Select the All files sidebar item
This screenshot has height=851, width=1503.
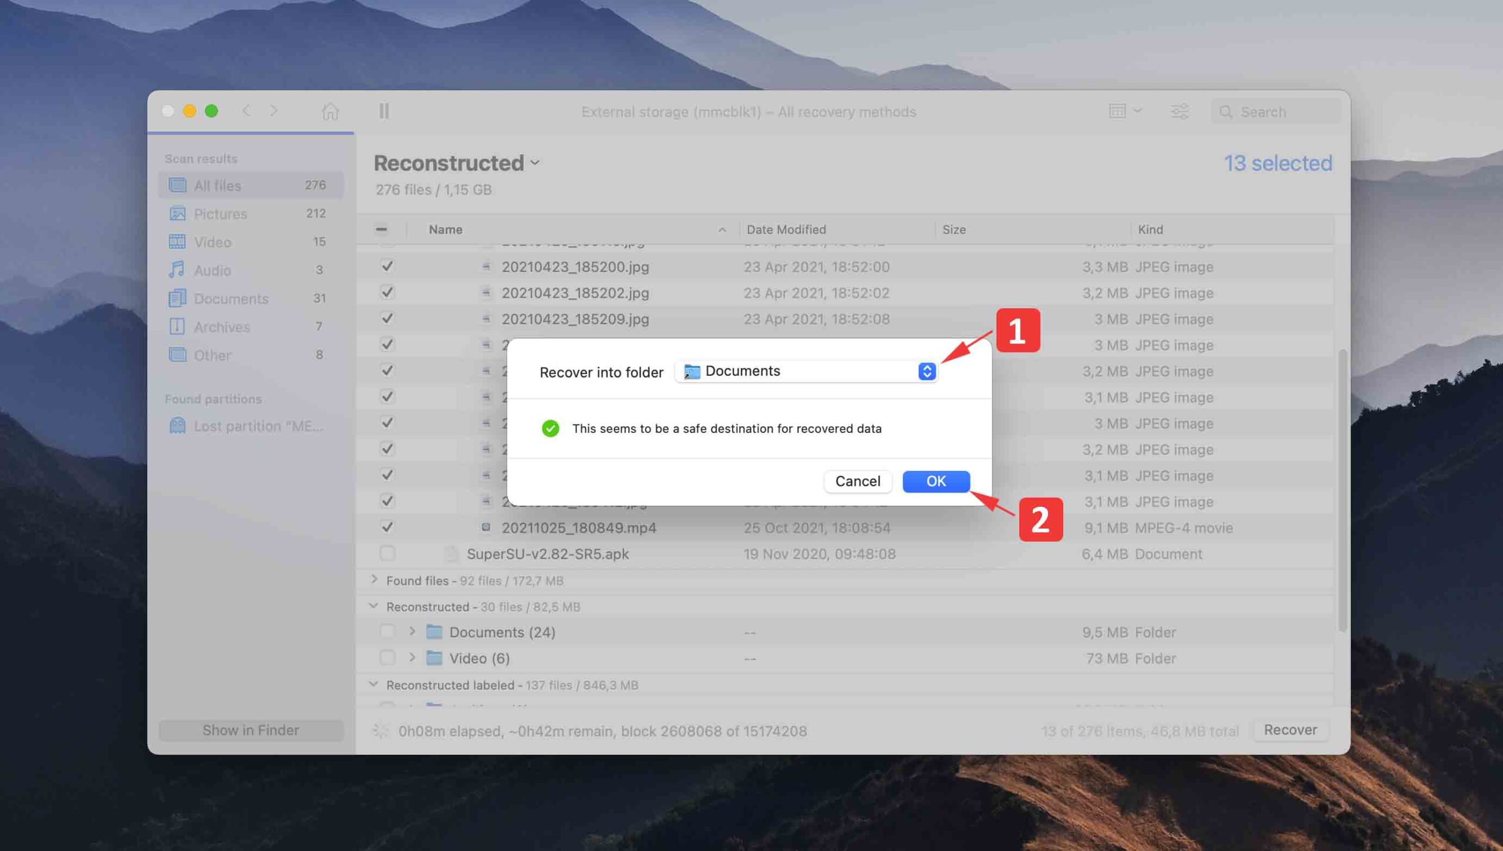coord(218,186)
